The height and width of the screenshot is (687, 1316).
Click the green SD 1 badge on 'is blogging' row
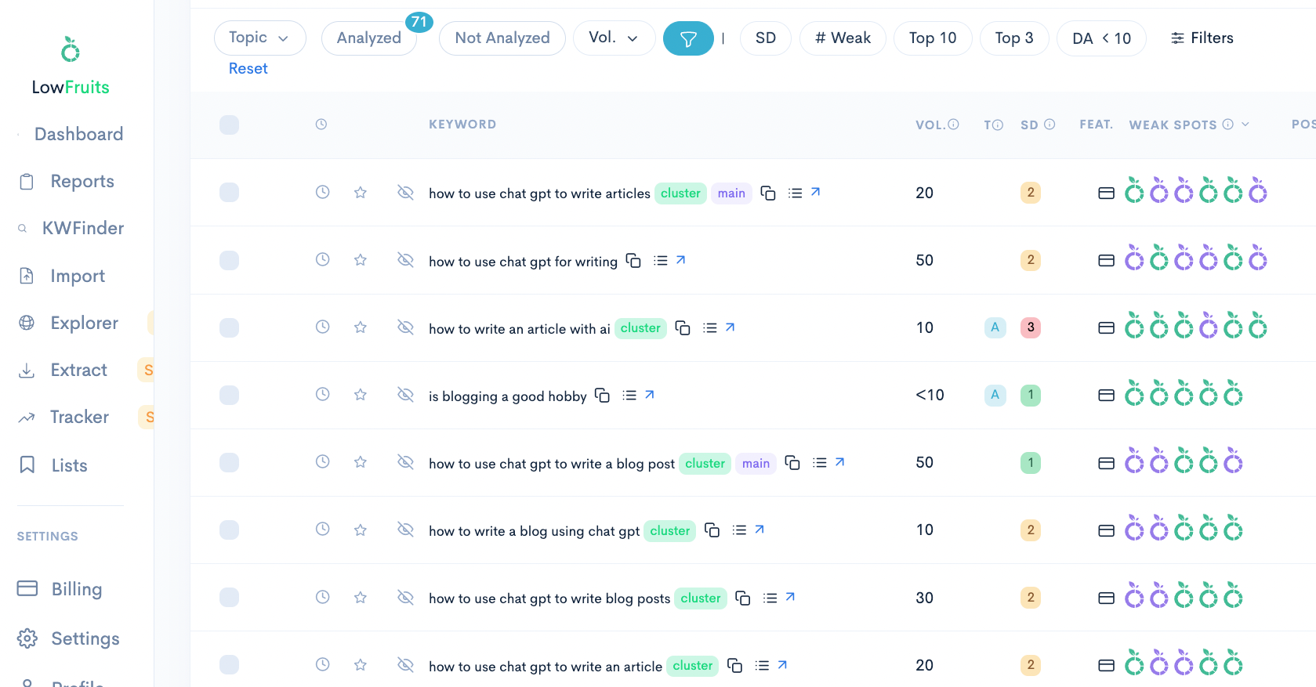(x=1031, y=395)
